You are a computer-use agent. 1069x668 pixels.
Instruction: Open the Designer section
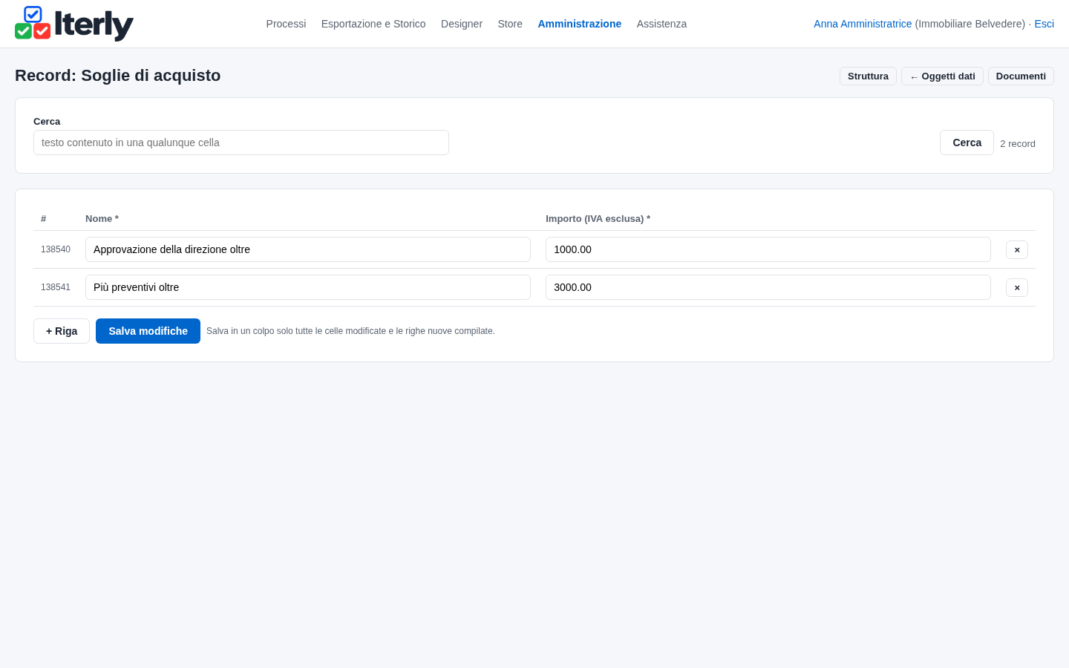tap(462, 24)
